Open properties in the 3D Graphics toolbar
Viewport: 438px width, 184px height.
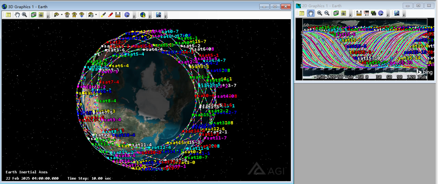(x=8, y=15)
